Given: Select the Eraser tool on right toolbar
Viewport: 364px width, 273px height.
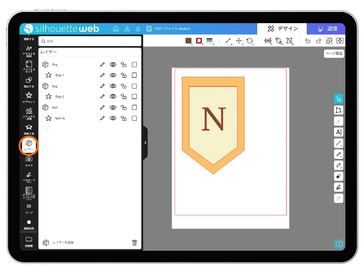Looking at the screenshot, I should 339,176.
